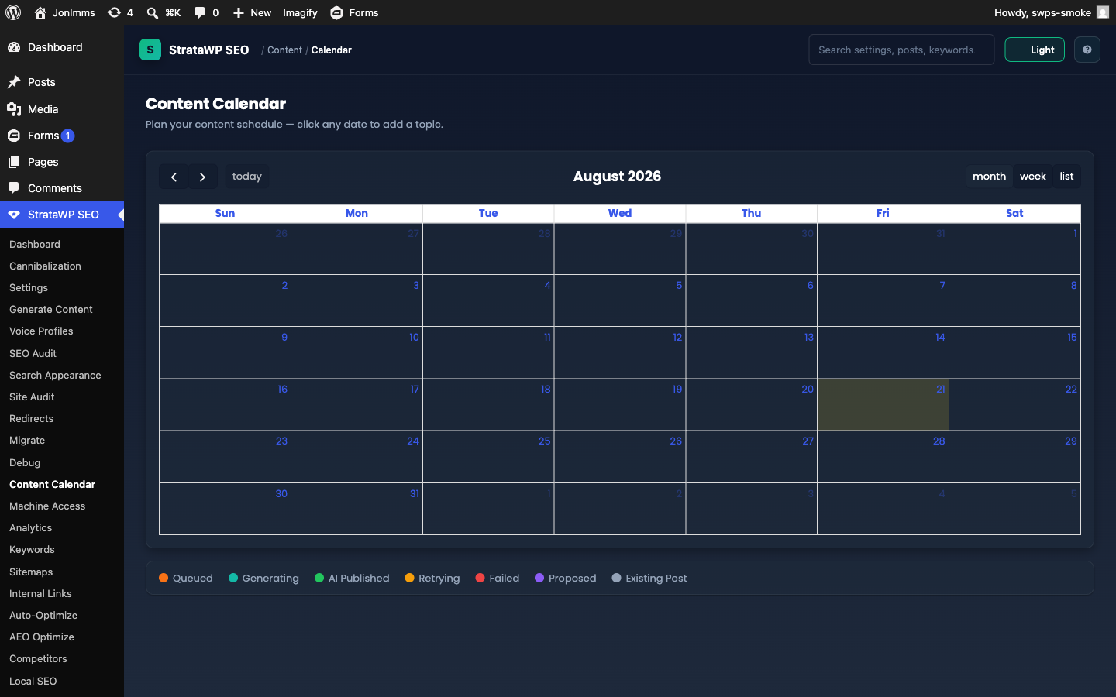
Task: Go to next month arrow
Action: (x=203, y=177)
